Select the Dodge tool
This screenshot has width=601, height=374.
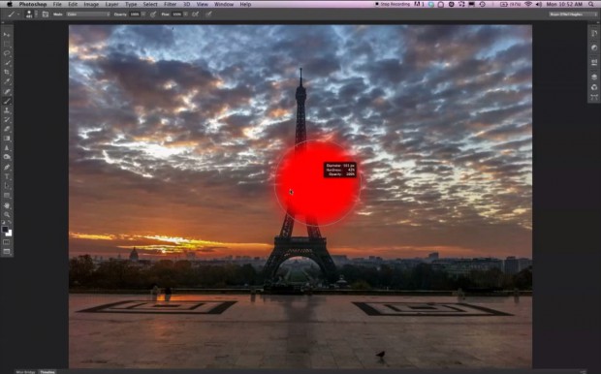pyautogui.click(x=7, y=157)
